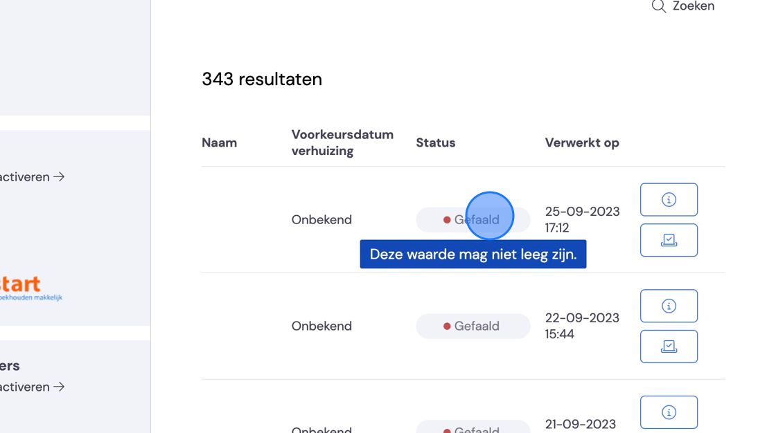Sort by Voorkeursdatum verhuizing header
This screenshot has height=433, width=776.
click(x=342, y=143)
